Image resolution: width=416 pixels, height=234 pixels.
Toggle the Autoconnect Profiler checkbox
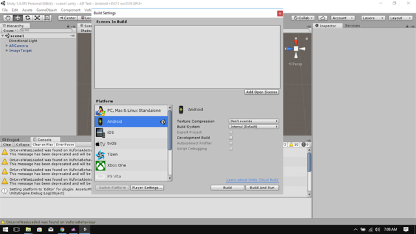pos(231,143)
